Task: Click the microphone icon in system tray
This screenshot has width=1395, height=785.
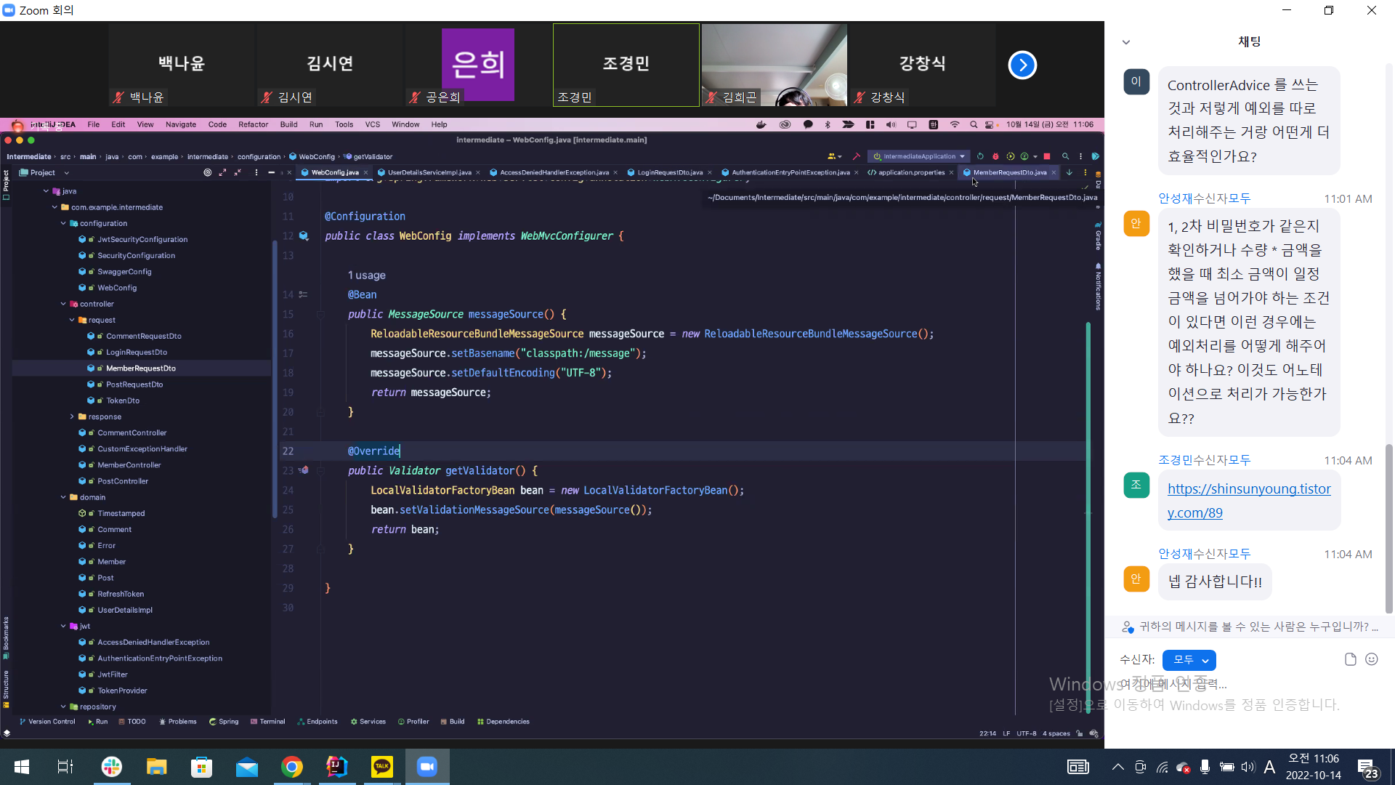Action: (1205, 767)
